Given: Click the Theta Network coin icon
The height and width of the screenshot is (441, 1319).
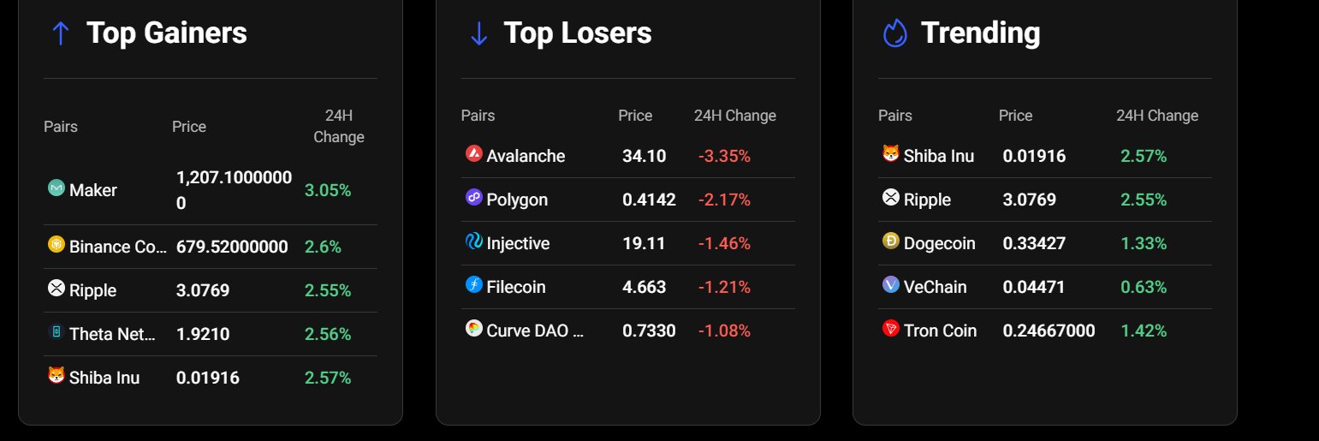Looking at the screenshot, I should (56, 332).
